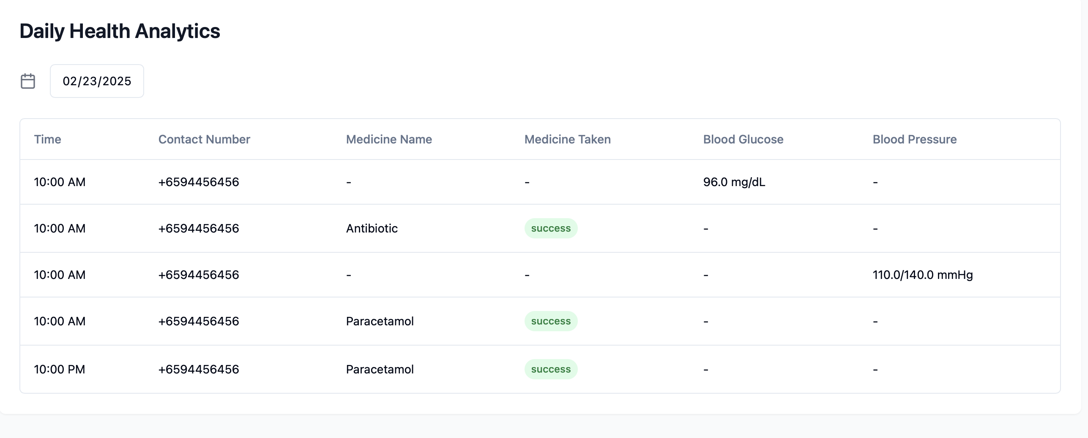Select the 110.0/140.0 mmHg pressure reading

click(x=922, y=275)
